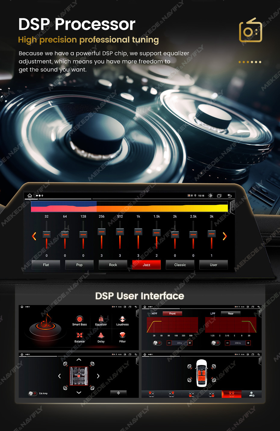This screenshot has height=431, width=280.
Task: Move balance point up with up chevron
Action: click(79, 360)
